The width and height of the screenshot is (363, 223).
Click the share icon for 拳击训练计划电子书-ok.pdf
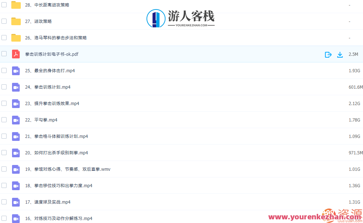coord(328,54)
